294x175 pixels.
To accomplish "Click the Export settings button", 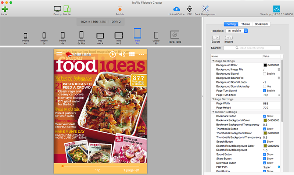I will pyautogui.click(x=216, y=38).
